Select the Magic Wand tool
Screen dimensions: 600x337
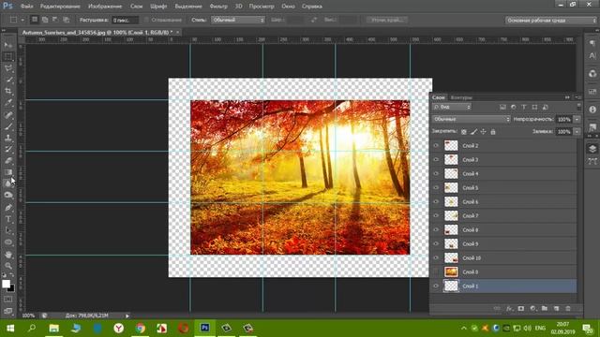point(8,80)
